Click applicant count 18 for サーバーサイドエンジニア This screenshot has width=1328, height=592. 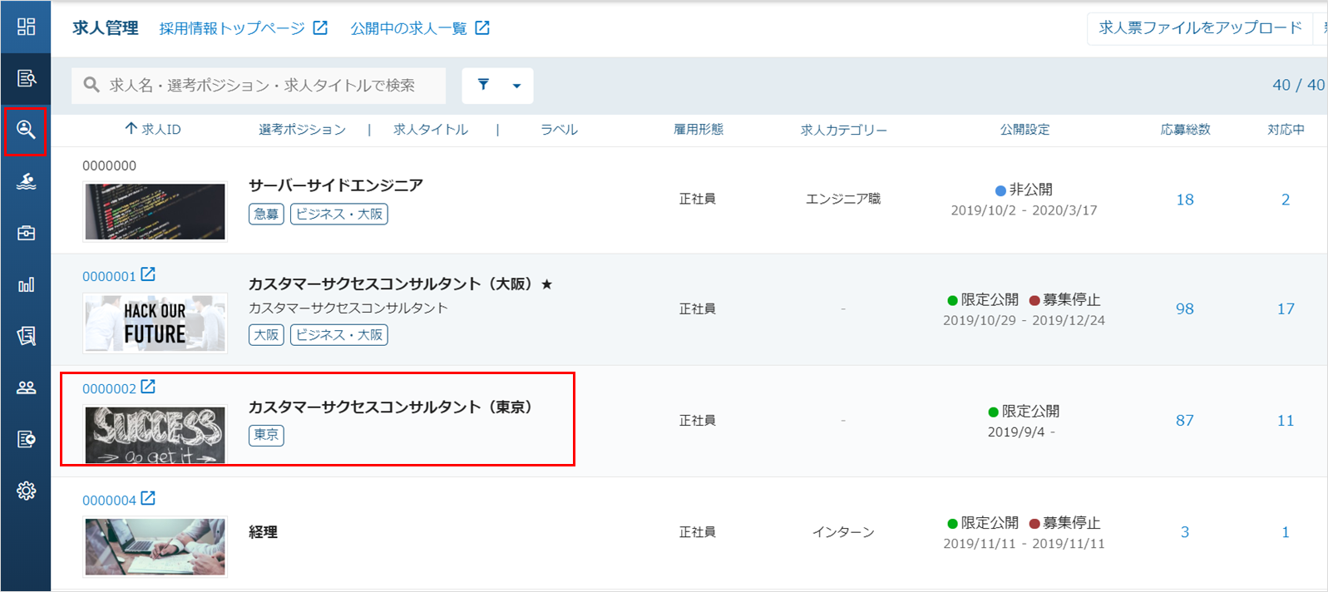point(1185,200)
